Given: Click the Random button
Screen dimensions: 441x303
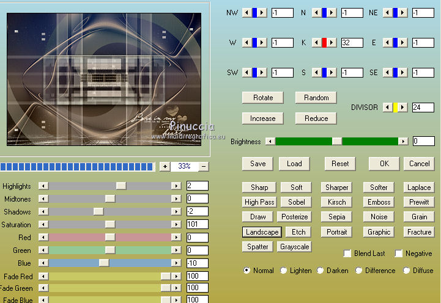Looking at the screenshot, I should click(x=316, y=98).
